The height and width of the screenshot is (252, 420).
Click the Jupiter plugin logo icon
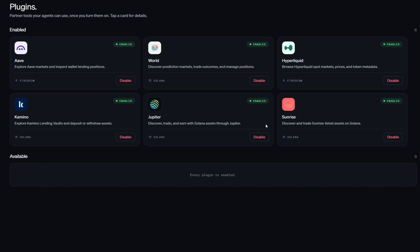point(155,105)
